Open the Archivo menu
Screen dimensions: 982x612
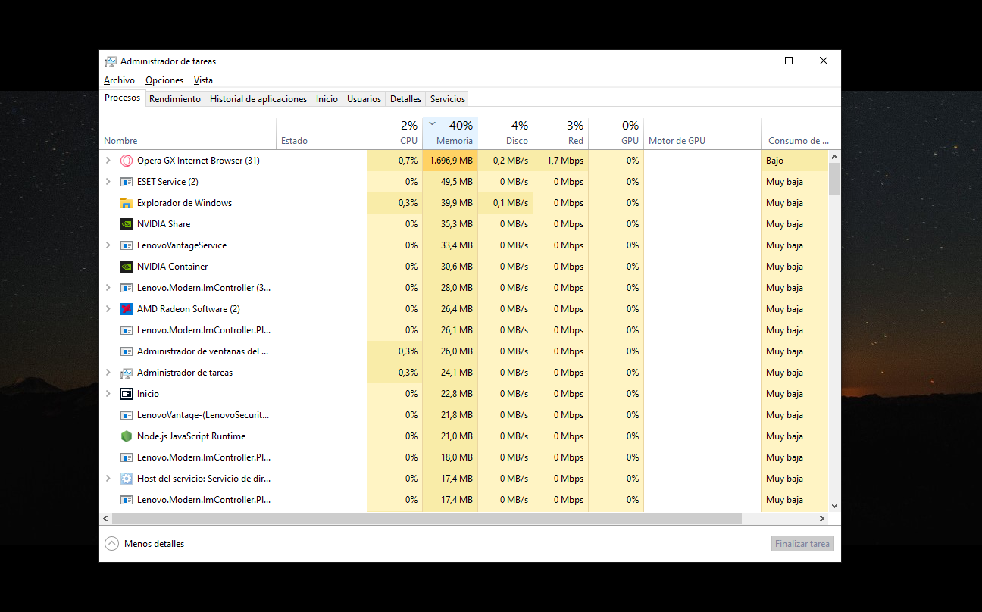pos(119,80)
